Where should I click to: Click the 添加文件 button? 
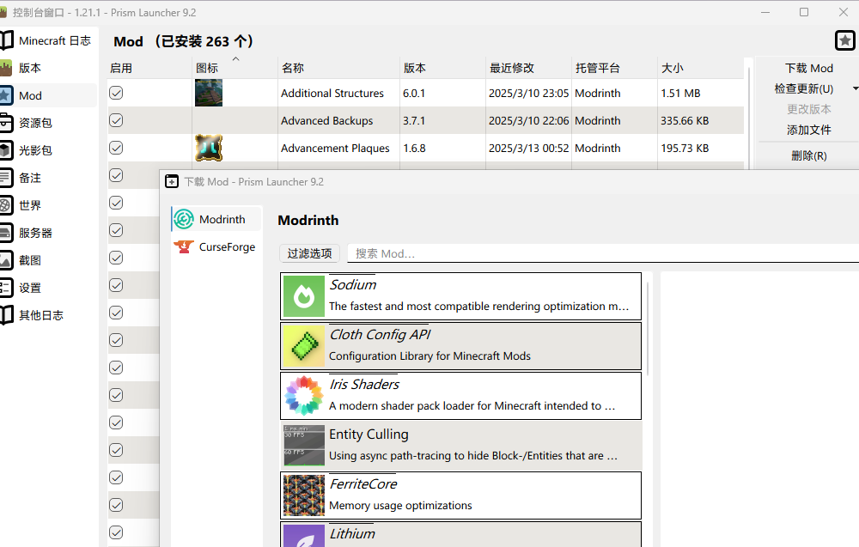point(808,130)
